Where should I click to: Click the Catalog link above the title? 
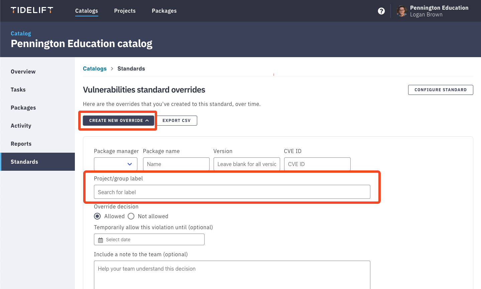[21, 33]
